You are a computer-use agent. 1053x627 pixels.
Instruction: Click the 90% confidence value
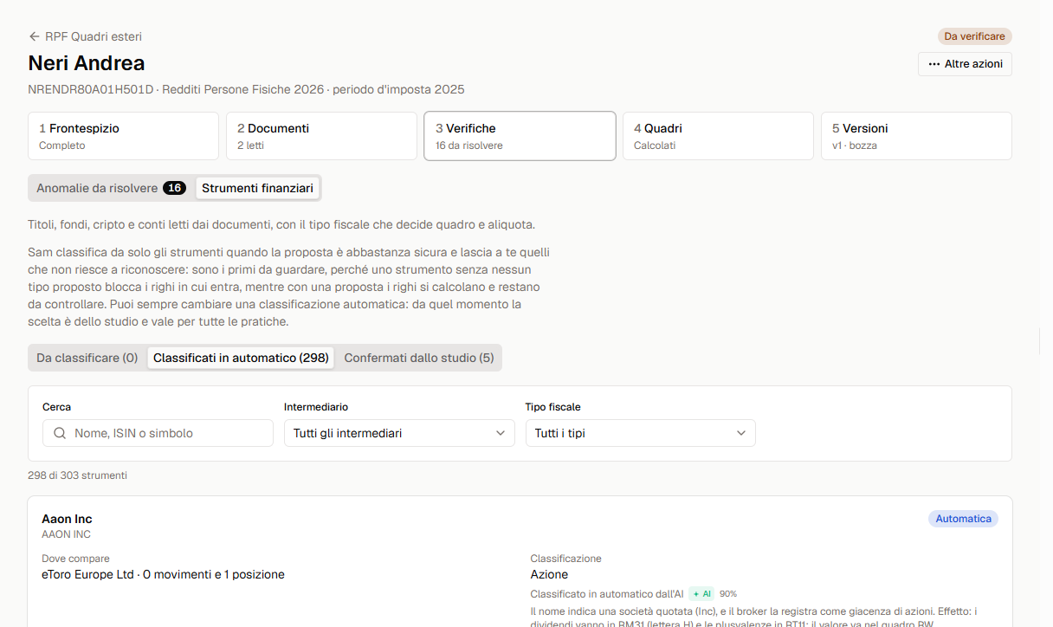pos(728,594)
